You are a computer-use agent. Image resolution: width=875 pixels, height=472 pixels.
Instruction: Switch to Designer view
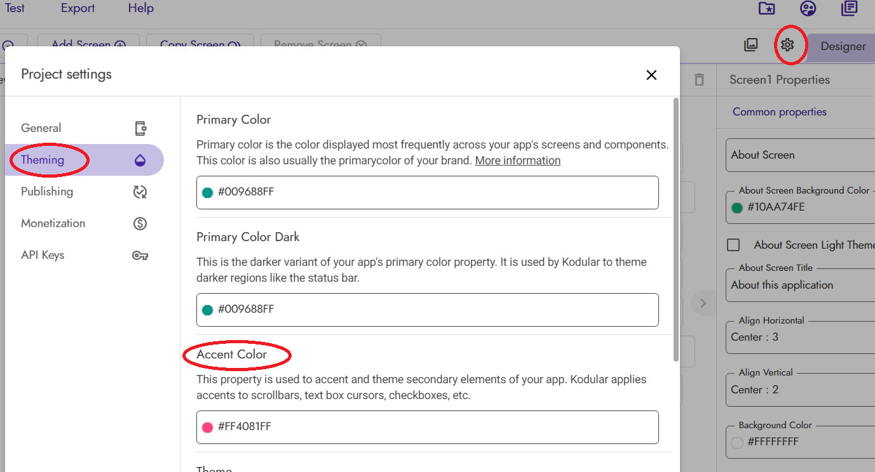[842, 46]
